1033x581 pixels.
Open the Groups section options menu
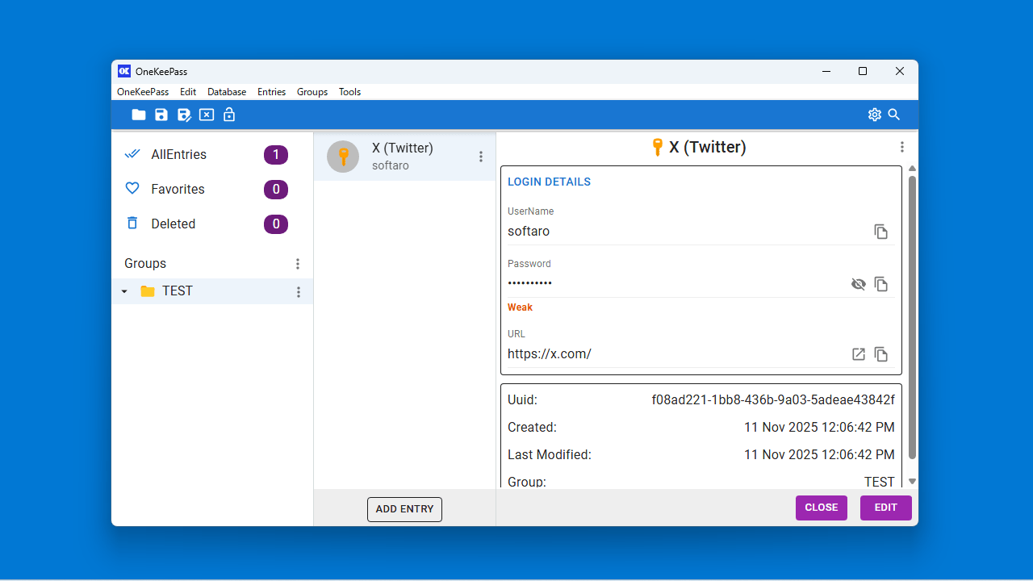point(298,264)
